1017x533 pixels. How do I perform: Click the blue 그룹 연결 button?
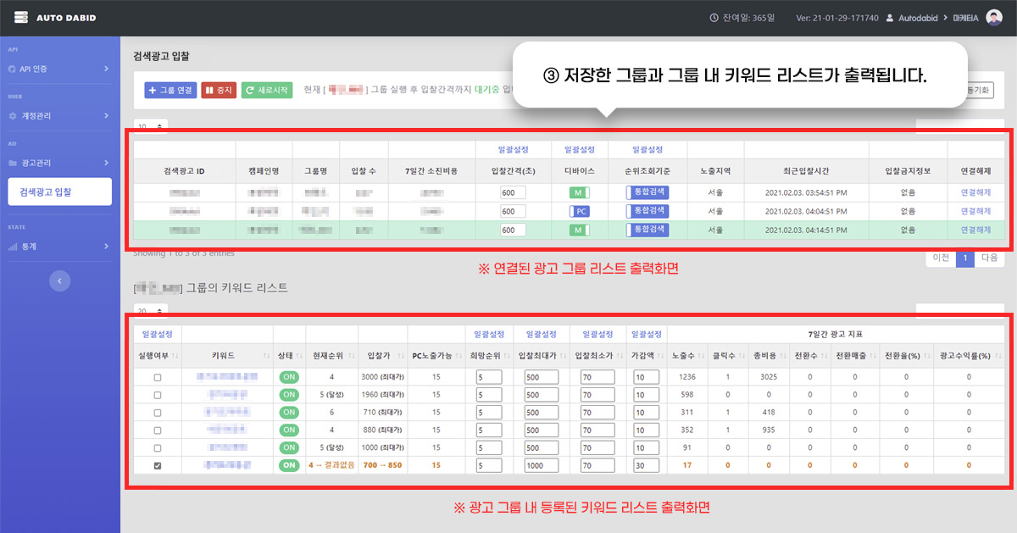170,89
